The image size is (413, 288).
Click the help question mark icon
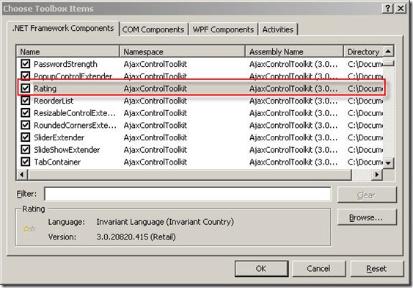(387, 8)
